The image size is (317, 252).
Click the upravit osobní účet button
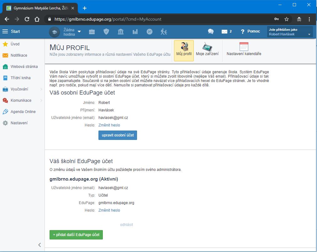coord(118,135)
